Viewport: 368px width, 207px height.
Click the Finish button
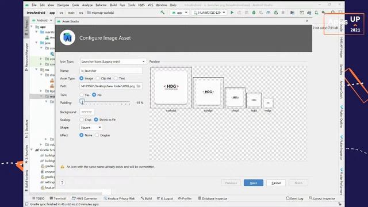[x=298, y=183]
